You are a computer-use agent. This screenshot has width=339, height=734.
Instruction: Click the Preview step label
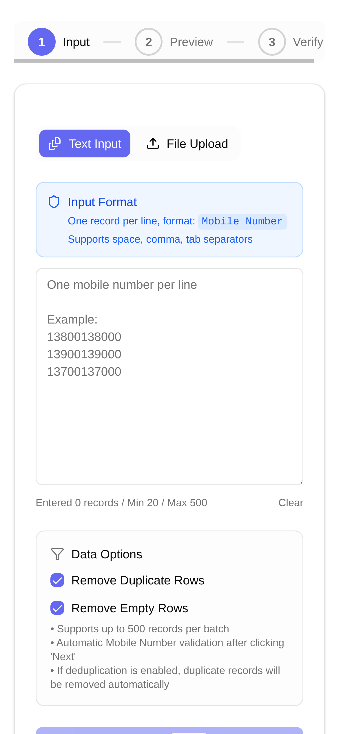pyautogui.click(x=191, y=42)
